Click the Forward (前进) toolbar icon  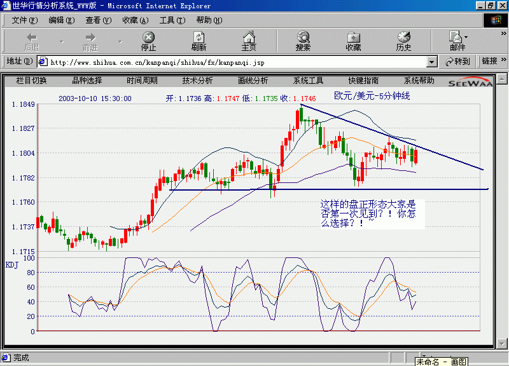coord(90,41)
